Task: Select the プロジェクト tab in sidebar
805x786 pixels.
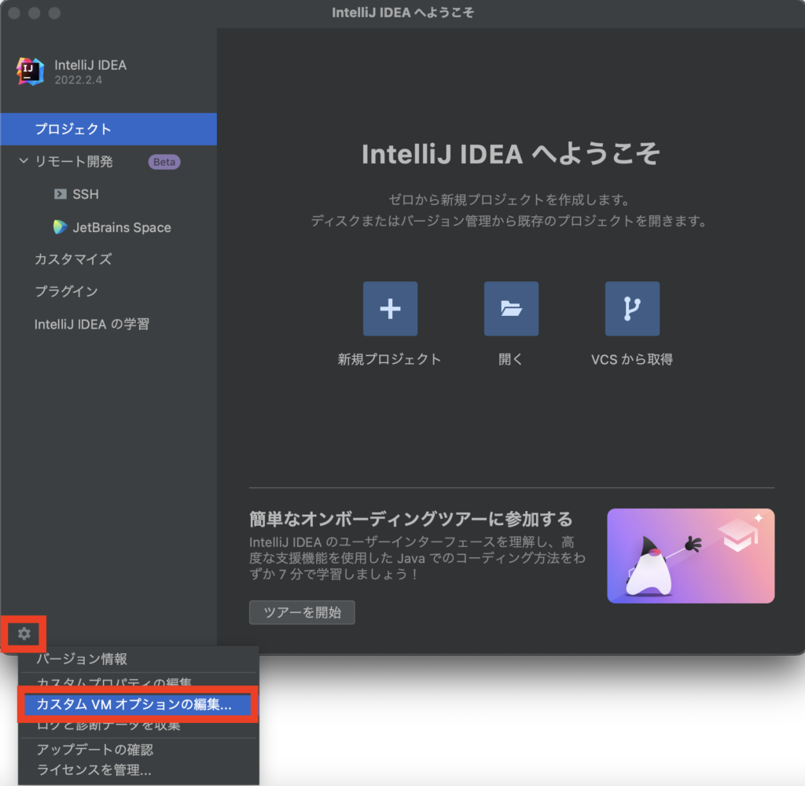Action: pos(108,129)
